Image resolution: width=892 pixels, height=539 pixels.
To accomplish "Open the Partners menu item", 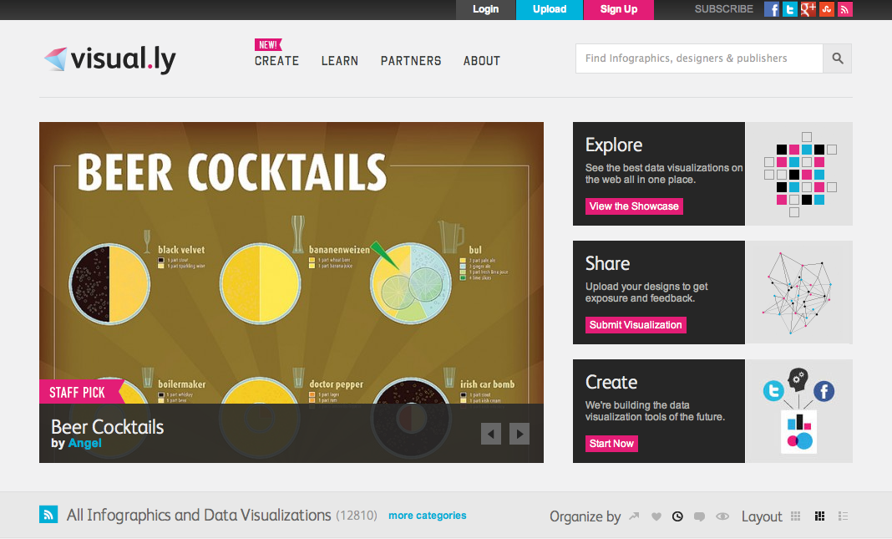I will (x=411, y=61).
